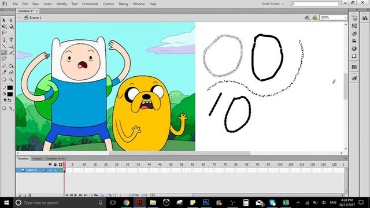Image resolution: width=370 pixels, height=208 pixels.
Task: Select the Eyedropper tool
Action: point(4,72)
